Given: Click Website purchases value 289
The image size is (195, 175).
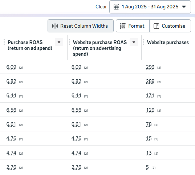Looking at the screenshot, I should (x=150, y=81).
